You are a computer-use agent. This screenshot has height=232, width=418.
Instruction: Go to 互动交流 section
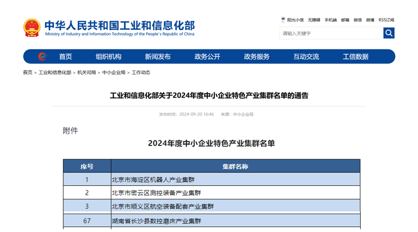pyautogui.click(x=306, y=57)
